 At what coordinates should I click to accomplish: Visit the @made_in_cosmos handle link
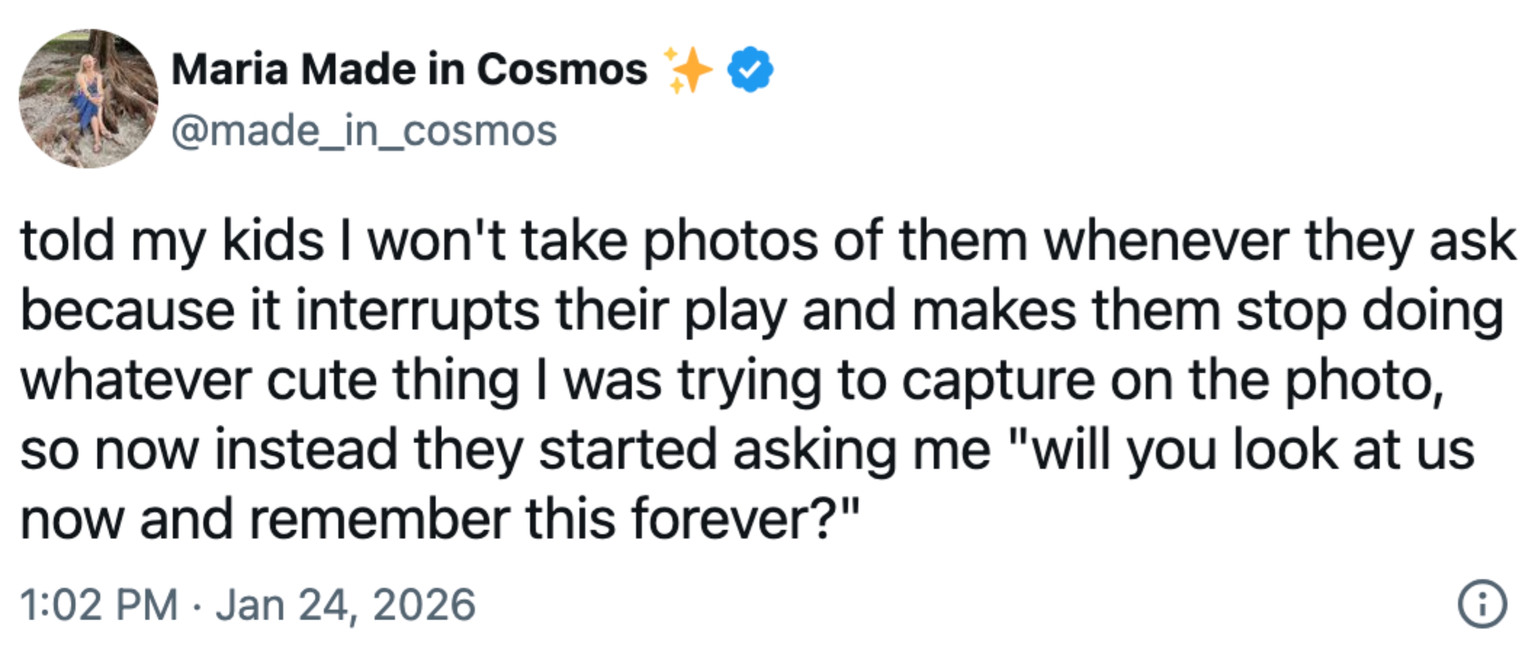coord(364,131)
